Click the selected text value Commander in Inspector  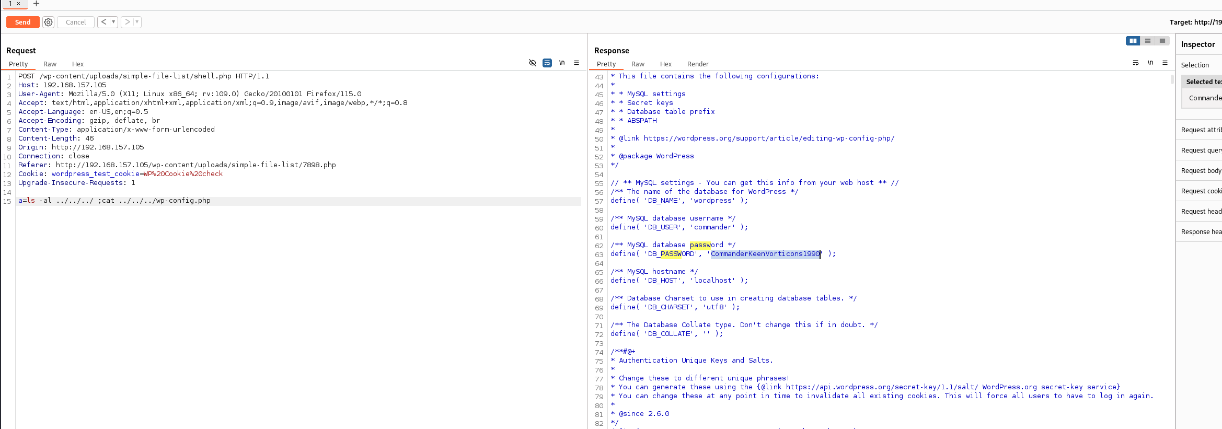1205,98
